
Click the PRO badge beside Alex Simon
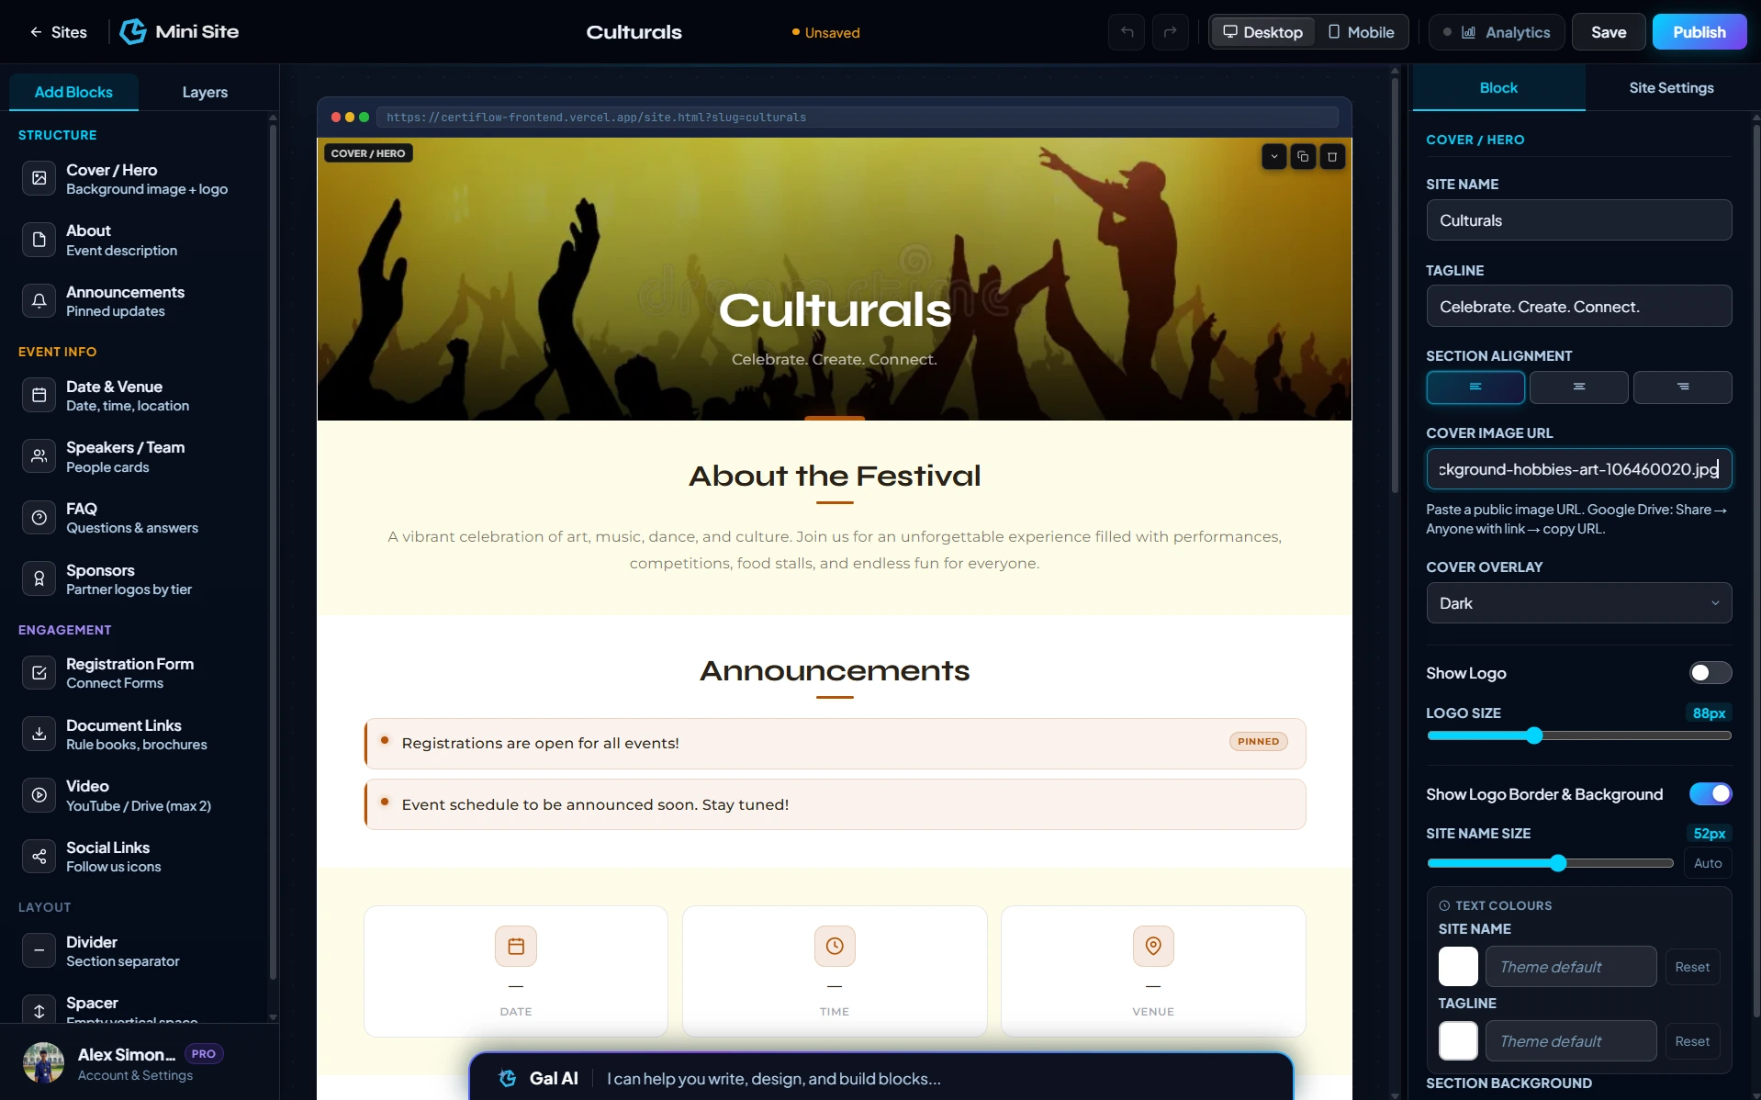click(x=204, y=1054)
